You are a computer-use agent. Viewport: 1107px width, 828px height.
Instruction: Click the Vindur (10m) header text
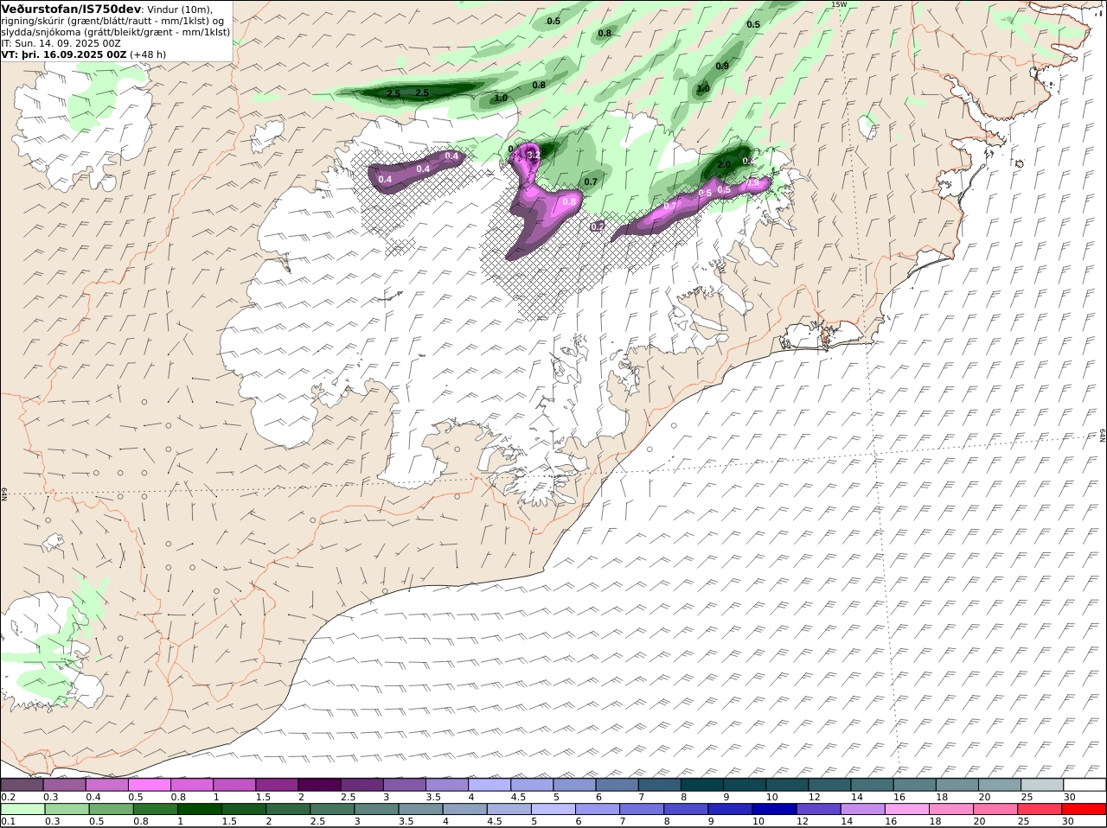coord(181,9)
